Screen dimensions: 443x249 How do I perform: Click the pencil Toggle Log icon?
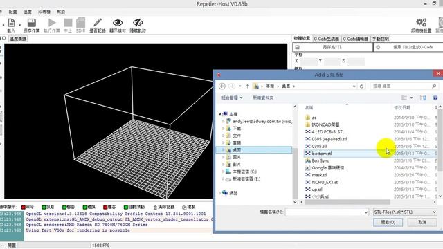tap(98, 23)
